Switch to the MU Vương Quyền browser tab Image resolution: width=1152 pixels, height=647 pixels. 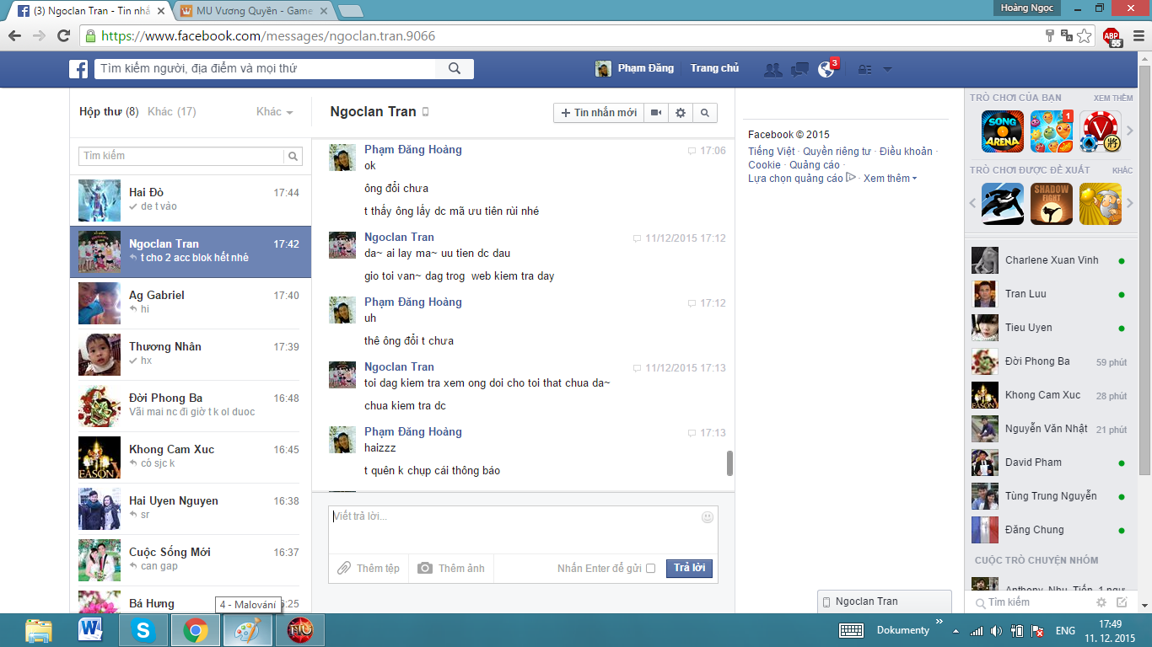[253, 11]
